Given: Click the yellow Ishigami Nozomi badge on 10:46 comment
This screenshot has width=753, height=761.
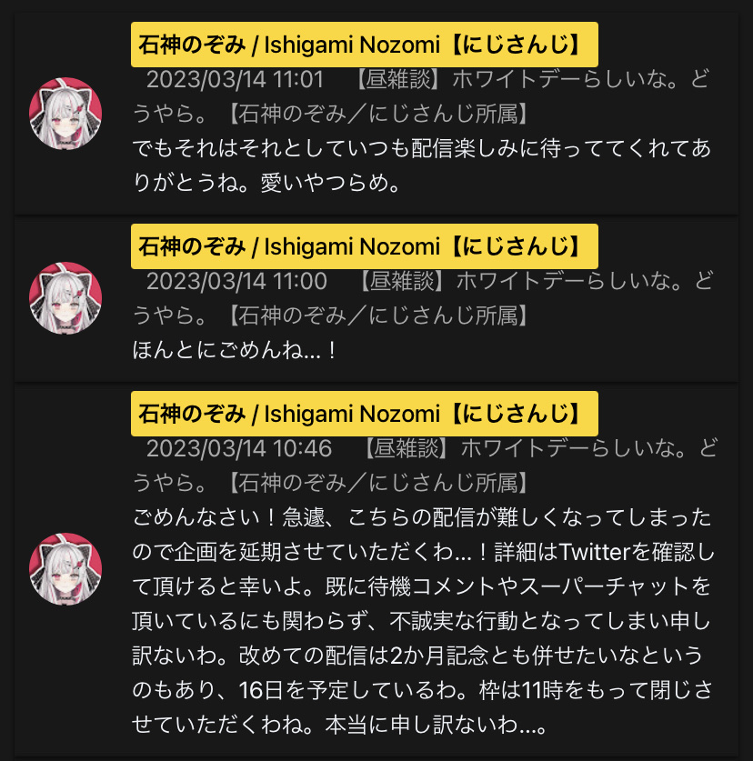Looking at the screenshot, I should tap(364, 414).
